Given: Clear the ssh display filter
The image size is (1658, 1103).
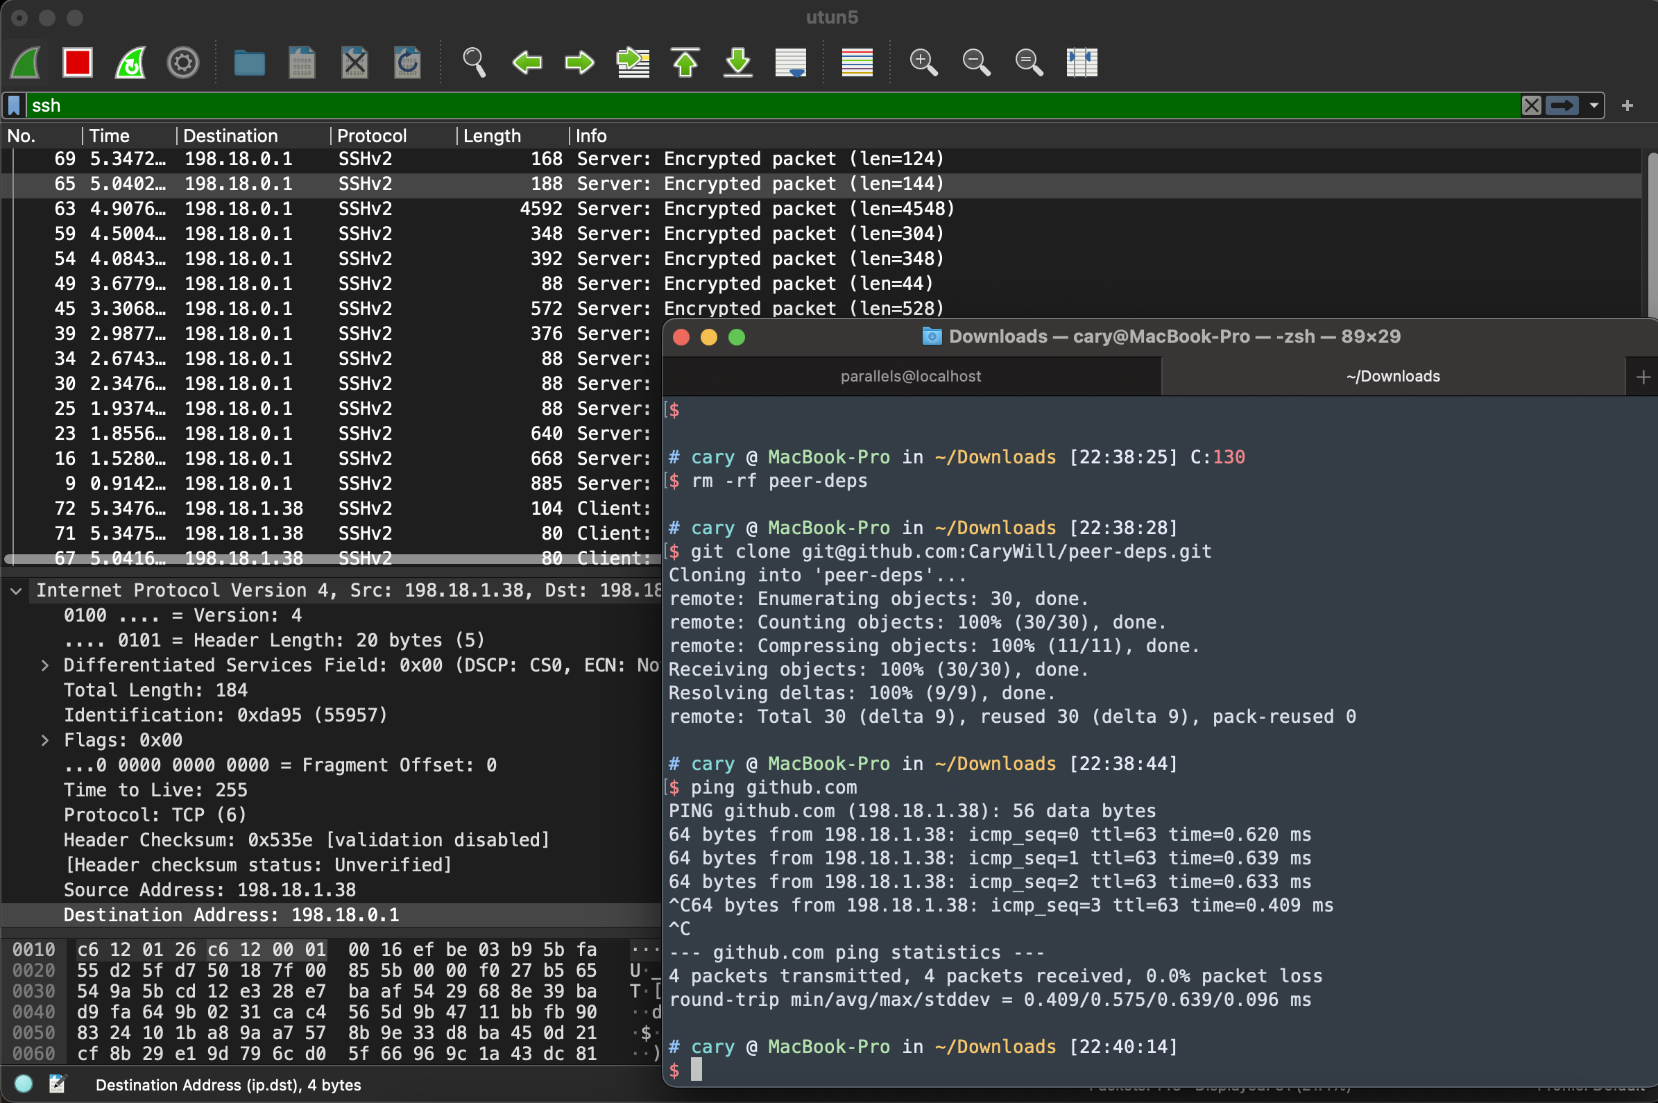Looking at the screenshot, I should pyautogui.click(x=1530, y=105).
